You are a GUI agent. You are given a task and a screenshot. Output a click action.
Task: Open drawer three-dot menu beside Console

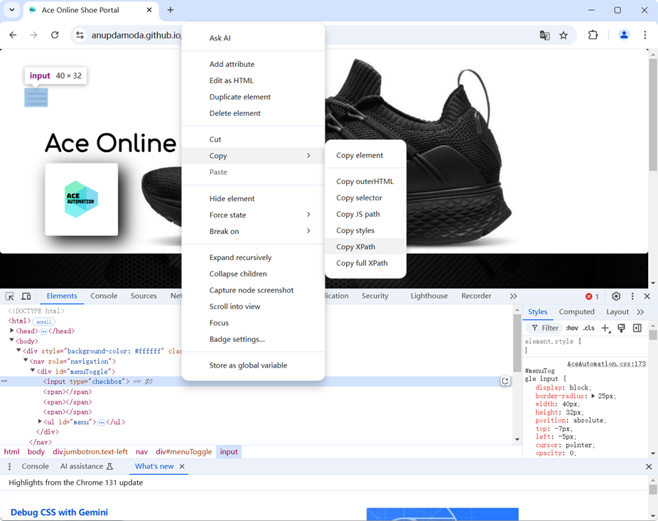pos(10,466)
